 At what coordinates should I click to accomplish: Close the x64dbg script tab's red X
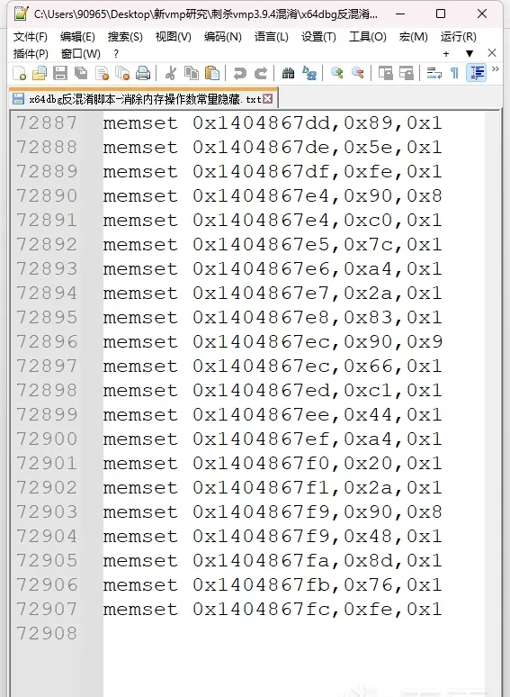point(268,99)
